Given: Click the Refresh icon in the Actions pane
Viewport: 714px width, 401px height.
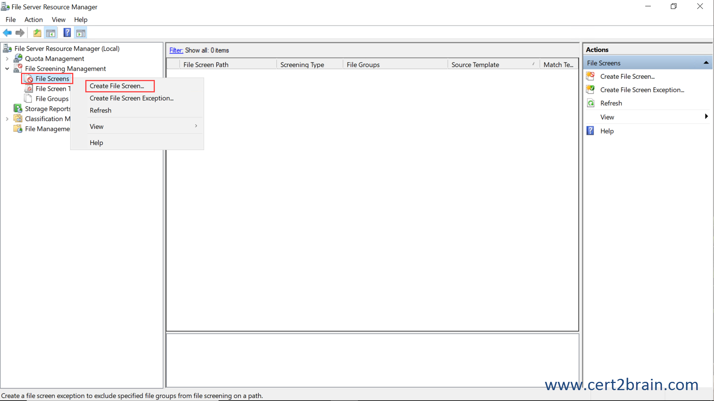Looking at the screenshot, I should [590, 103].
